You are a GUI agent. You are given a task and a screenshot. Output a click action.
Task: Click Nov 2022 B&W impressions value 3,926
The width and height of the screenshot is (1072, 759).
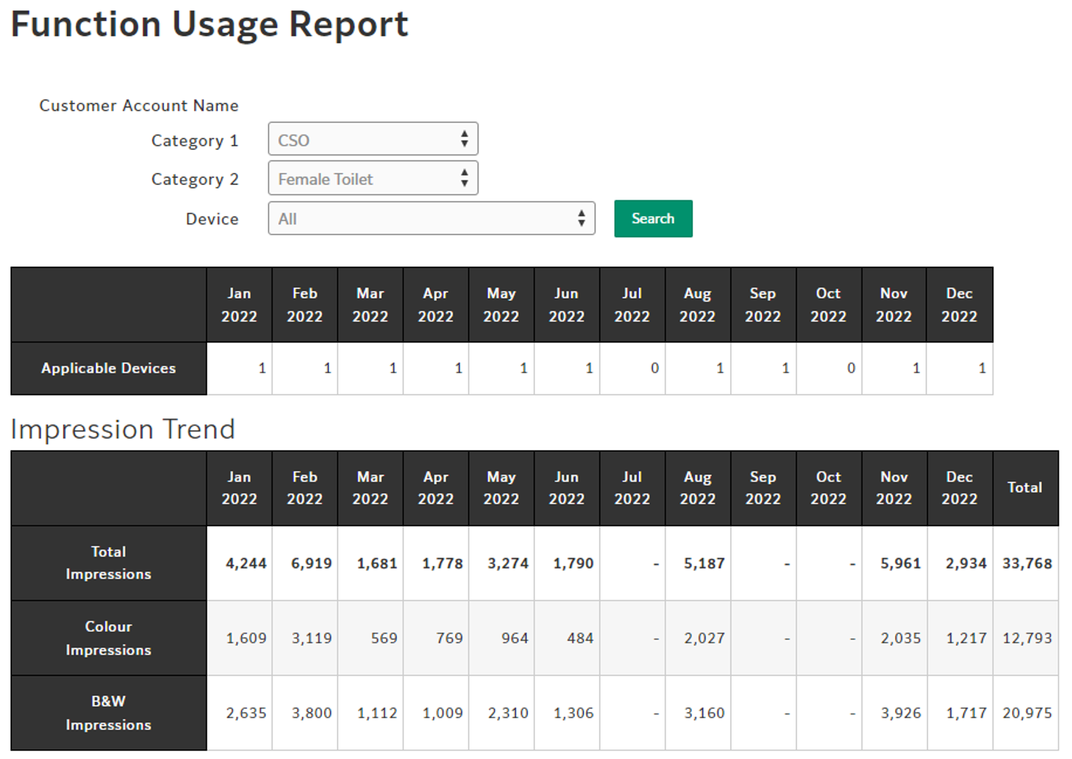[x=900, y=713]
